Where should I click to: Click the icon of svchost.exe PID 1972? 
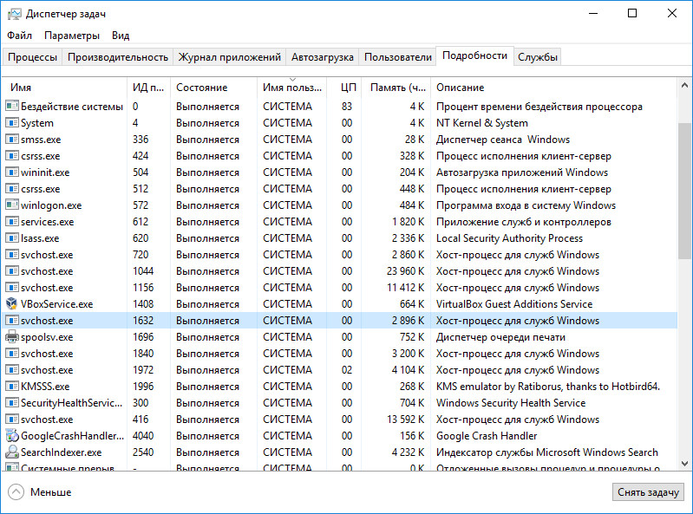click(x=12, y=370)
